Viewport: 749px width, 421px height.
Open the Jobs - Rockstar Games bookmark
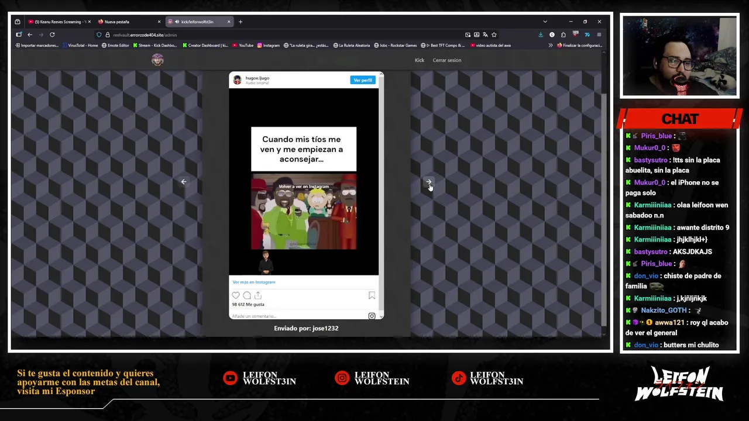coord(395,45)
